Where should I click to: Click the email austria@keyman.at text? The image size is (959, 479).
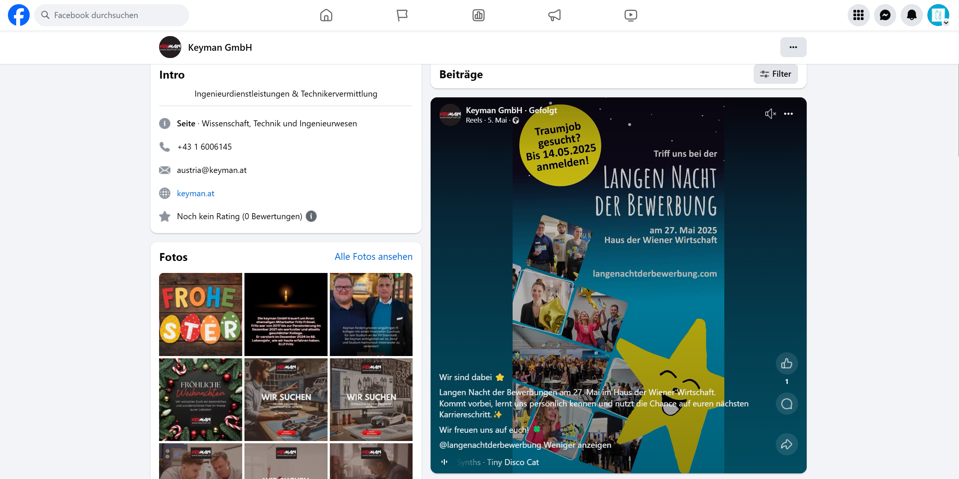(212, 170)
